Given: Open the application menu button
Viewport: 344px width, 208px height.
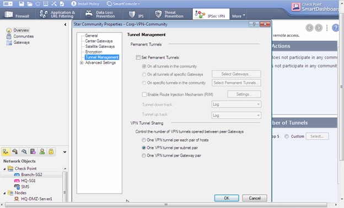Looking at the screenshot, I should [x=8, y=4].
